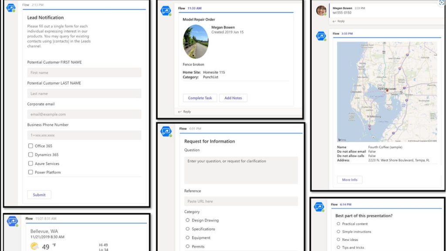Click the Lead Notification title
Image resolution: width=446 pixels, height=251 pixels.
45,17
